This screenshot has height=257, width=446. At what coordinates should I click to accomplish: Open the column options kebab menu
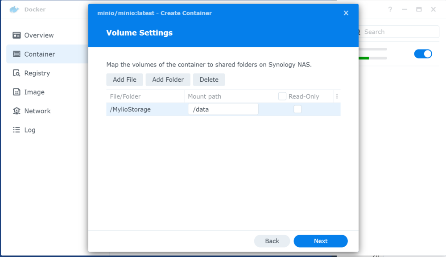click(337, 96)
